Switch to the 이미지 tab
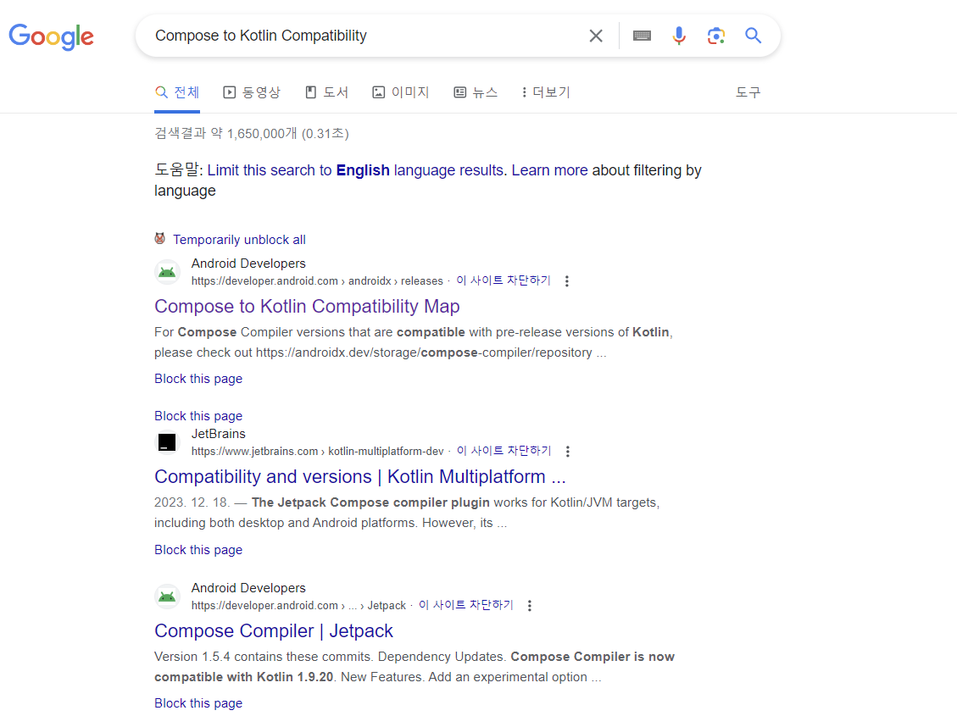957x716 pixels. 400,92
